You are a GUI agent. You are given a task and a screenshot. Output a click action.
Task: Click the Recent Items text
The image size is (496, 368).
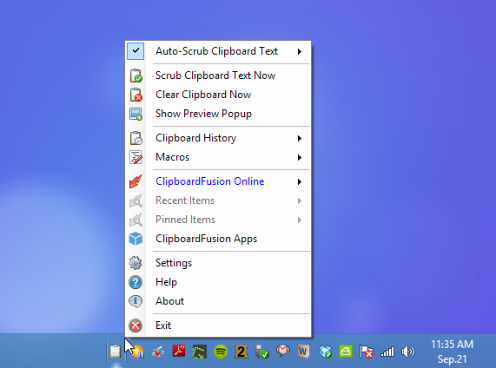pos(185,200)
